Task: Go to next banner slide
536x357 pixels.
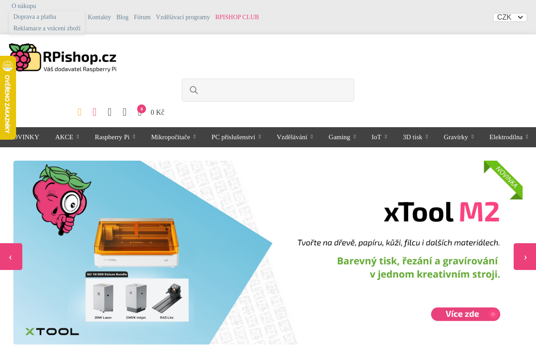Action: [525, 257]
